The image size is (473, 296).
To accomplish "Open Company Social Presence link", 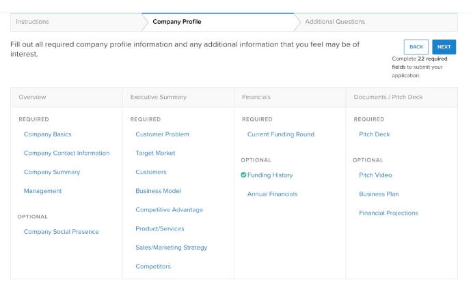I will 61,232.
